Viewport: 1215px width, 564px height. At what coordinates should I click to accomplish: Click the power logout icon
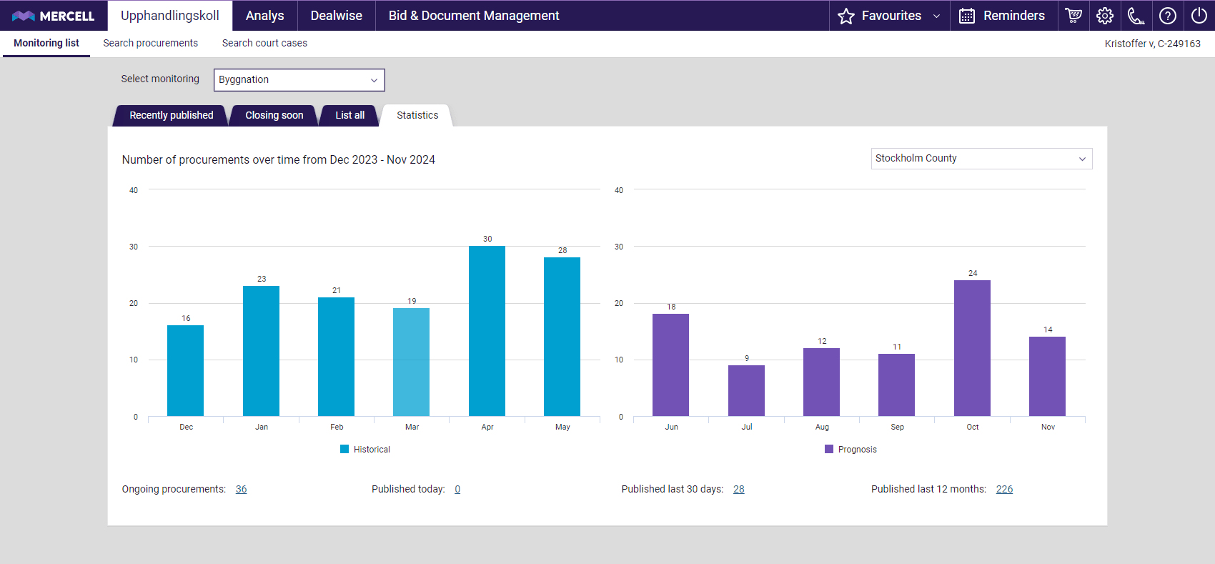[1199, 16]
